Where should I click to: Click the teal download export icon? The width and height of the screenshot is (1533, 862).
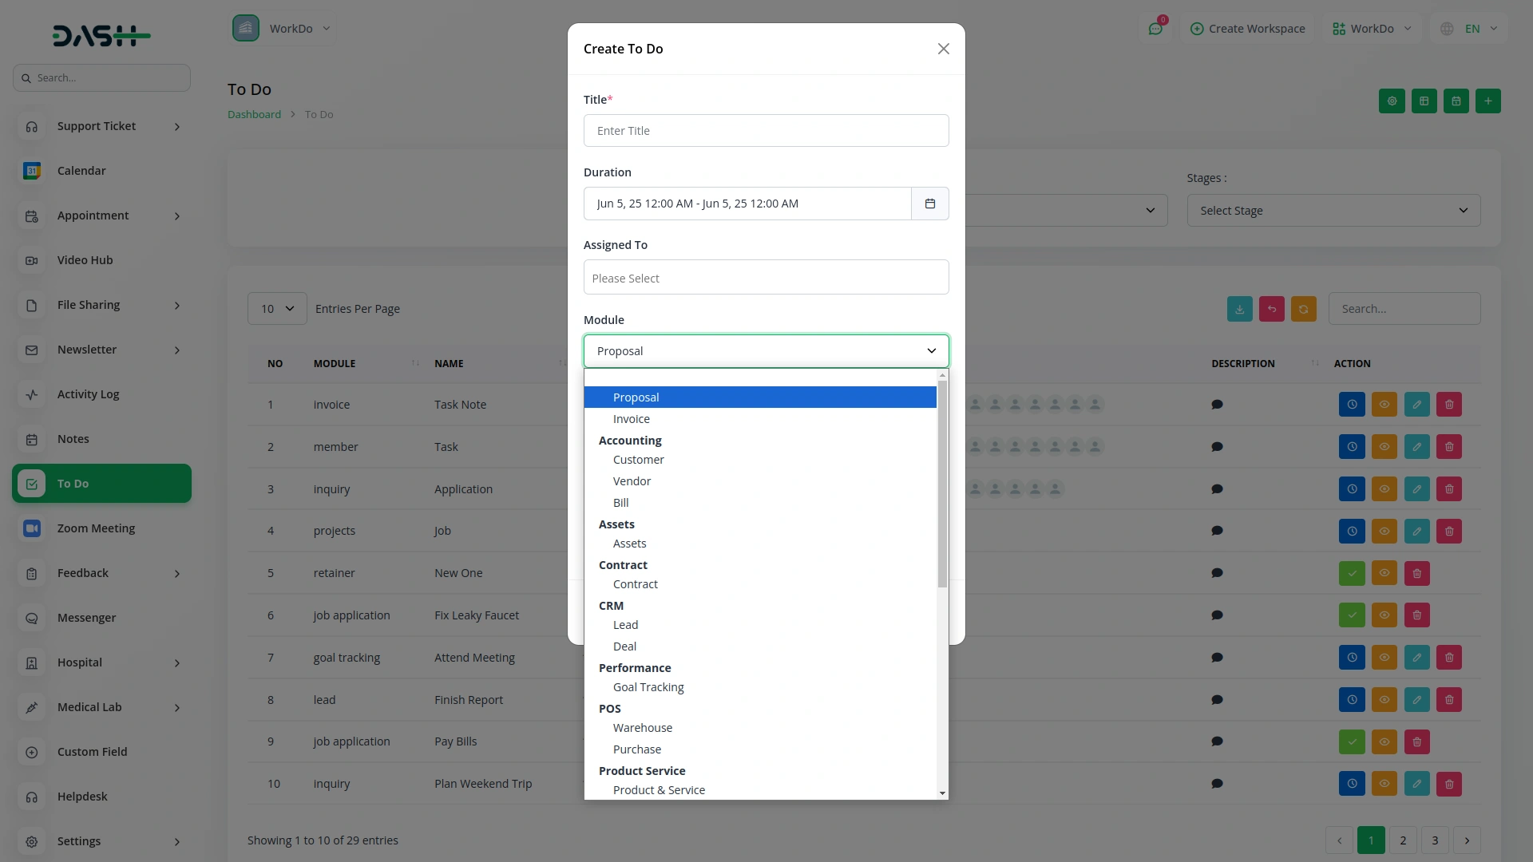pos(1239,309)
